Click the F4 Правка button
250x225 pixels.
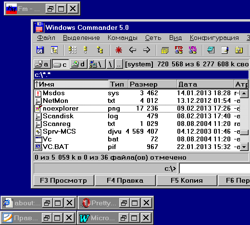[x=125, y=180]
